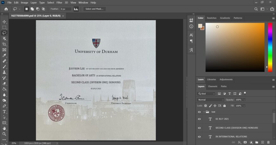Select the Pen tool
This screenshot has height=145, width=276.
click(4, 106)
